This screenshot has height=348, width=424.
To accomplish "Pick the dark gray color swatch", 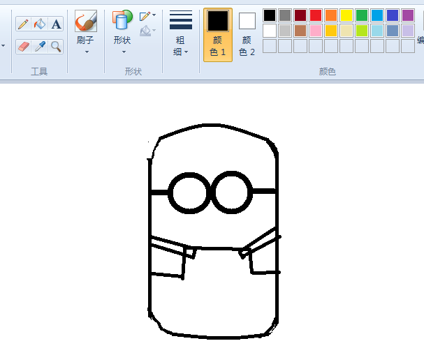I will (285, 15).
